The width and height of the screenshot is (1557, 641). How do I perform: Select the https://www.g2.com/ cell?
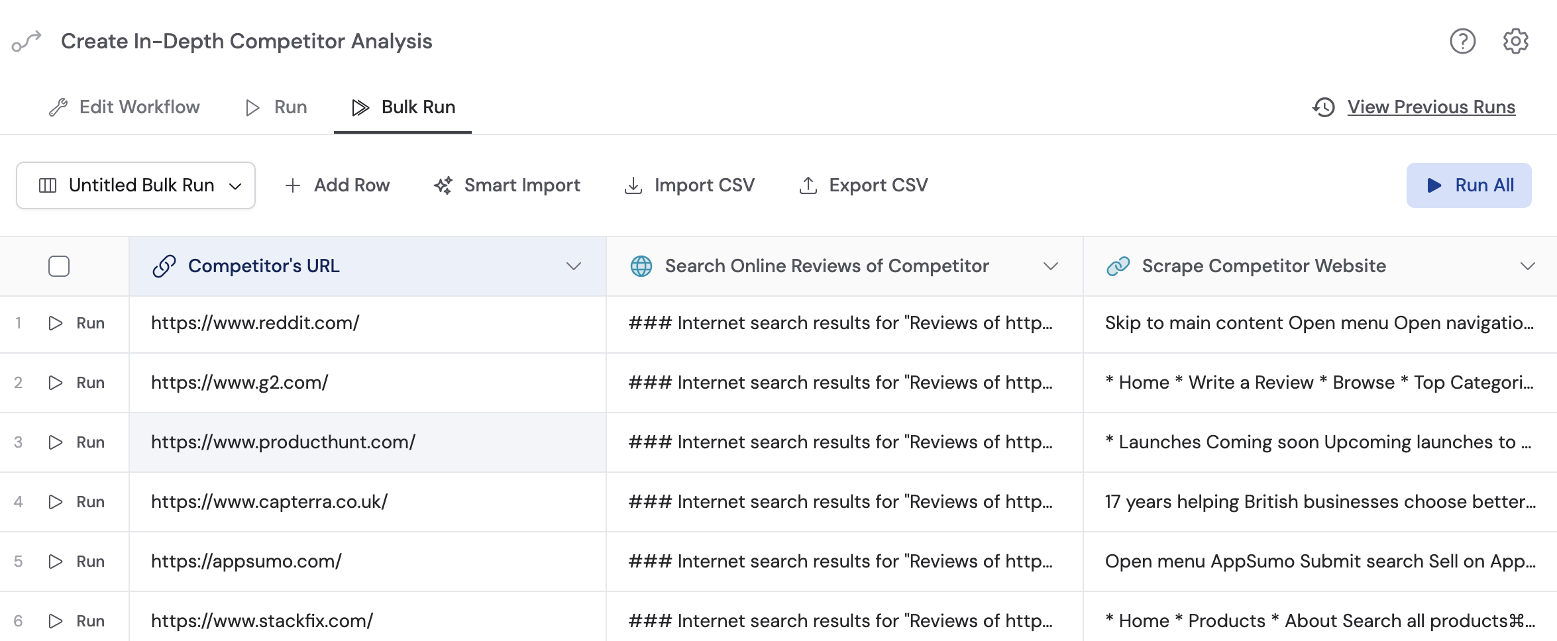coord(368,383)
